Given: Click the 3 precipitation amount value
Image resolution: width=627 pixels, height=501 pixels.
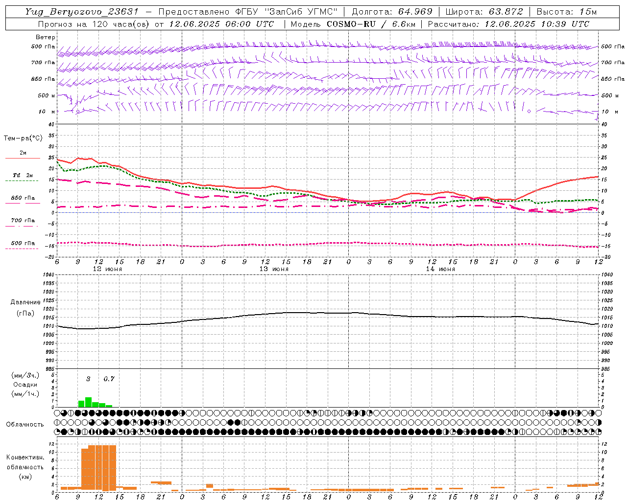Looking at the screenshot, I should [89, 379].
